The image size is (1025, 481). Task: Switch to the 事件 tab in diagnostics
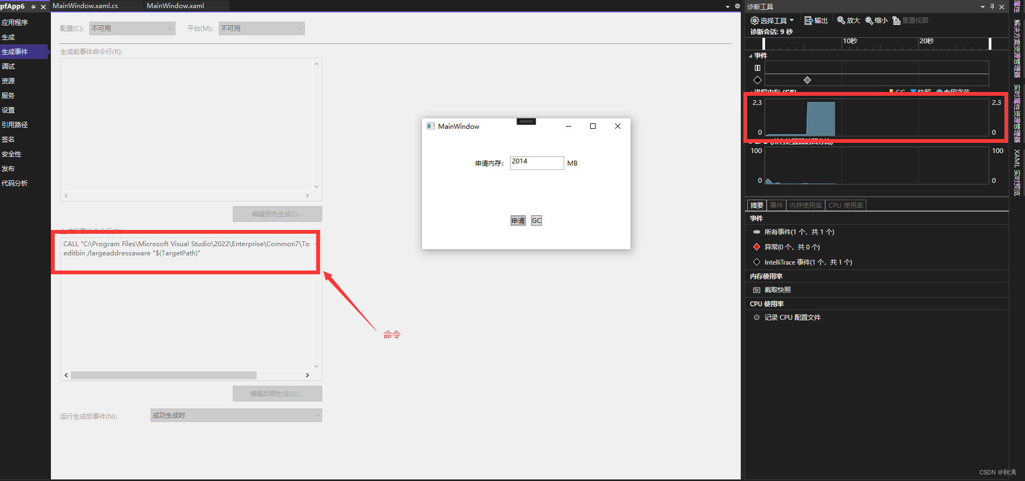776,205
